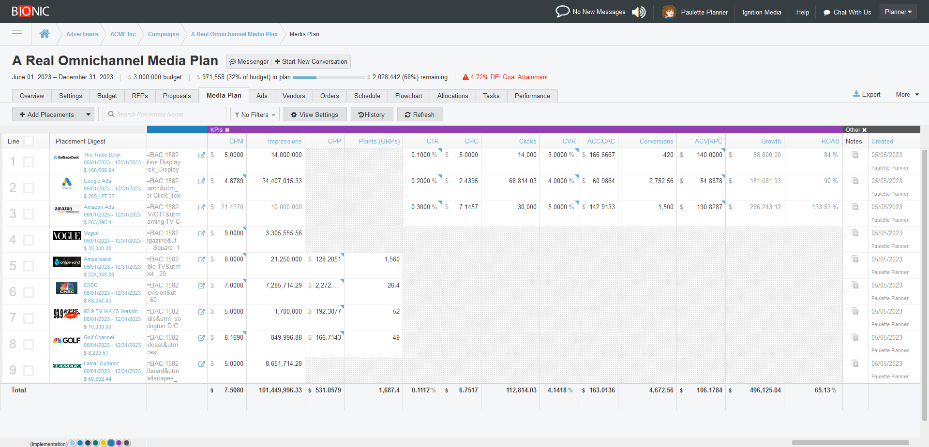Viewport: 929px width, 447px height.
Task: Open the No Filters dropdown
Action: [x=255, y=115]
